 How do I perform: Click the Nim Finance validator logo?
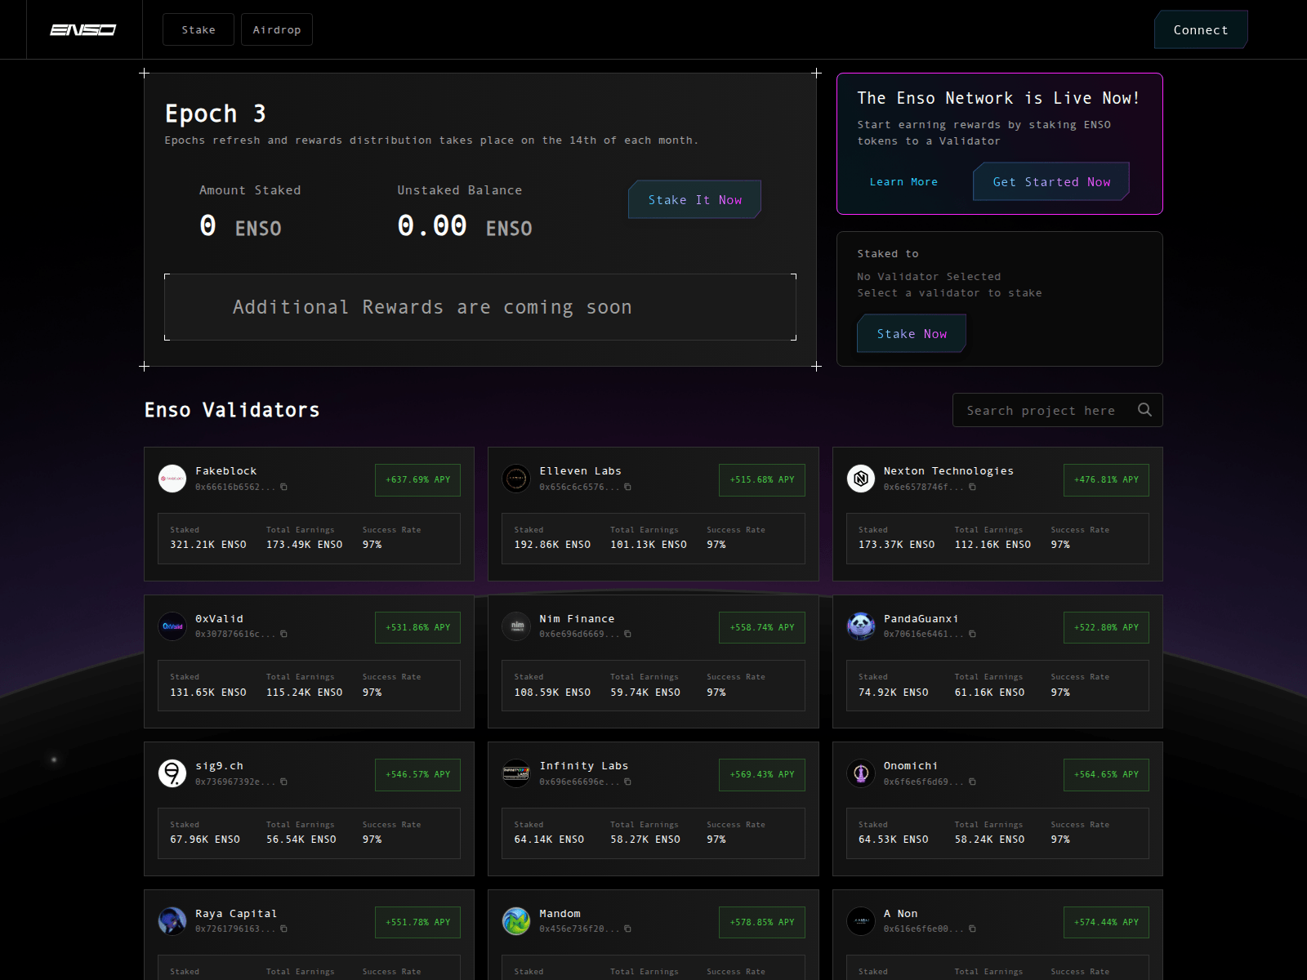516,626
